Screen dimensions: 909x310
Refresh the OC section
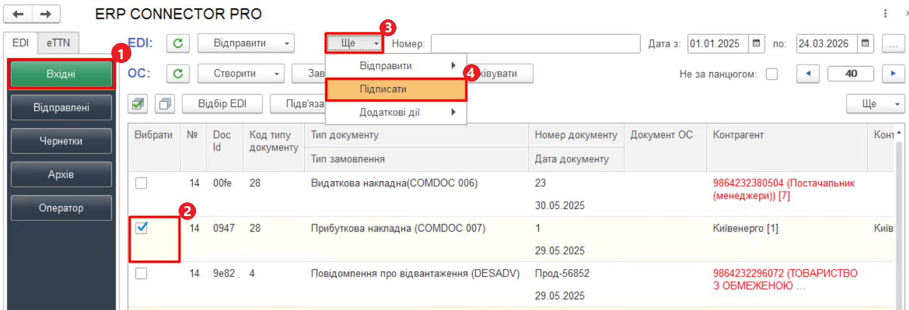click(178, 73)
